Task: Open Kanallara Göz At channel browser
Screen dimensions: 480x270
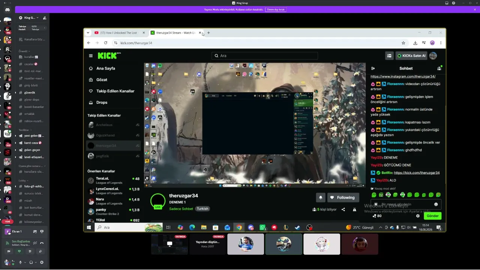Action: 32,39
